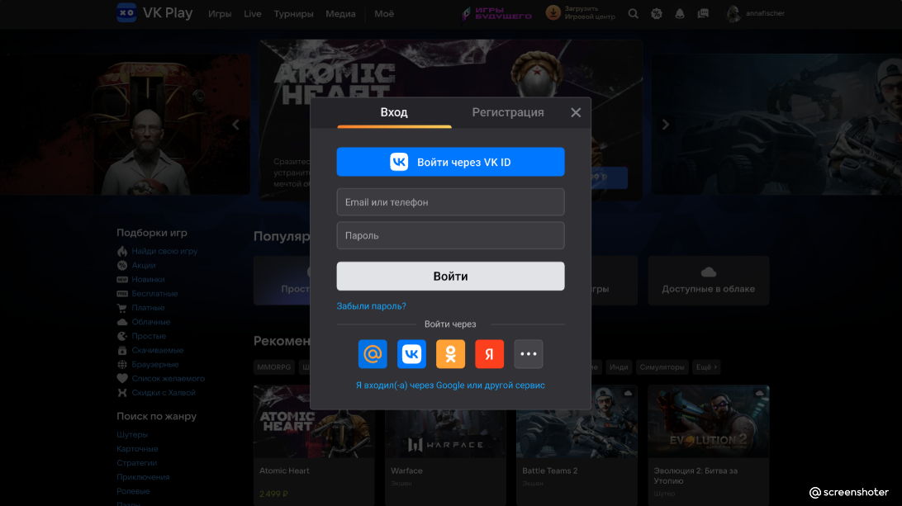
Task: Click the percent icon beside Акции
Action: pyautogui.click(x=122, y=265)
